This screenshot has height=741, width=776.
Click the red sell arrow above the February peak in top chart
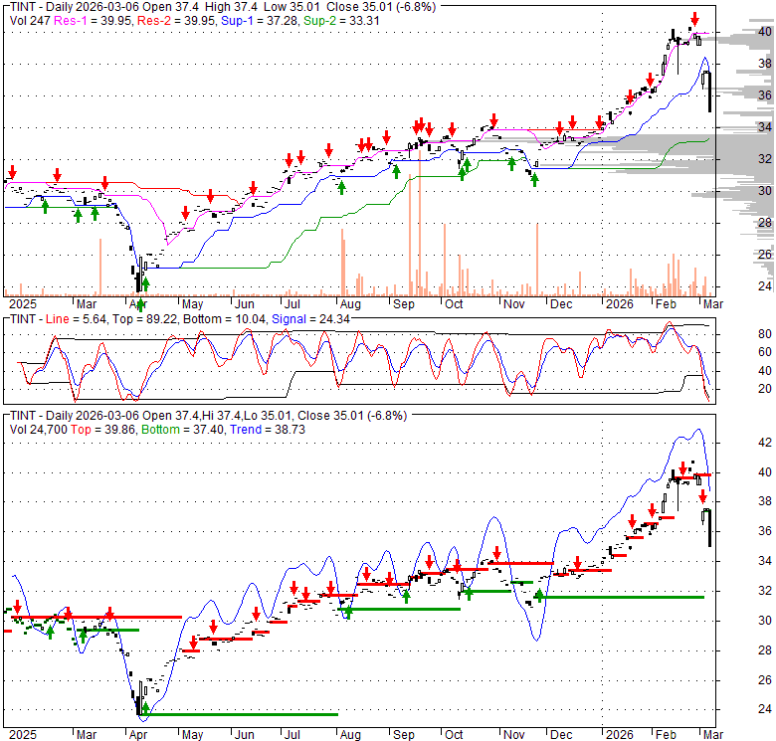[x=694, y=18]
